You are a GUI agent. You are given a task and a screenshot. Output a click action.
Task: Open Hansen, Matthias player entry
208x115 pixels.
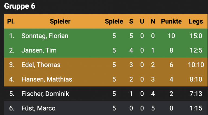coord(47,79)
